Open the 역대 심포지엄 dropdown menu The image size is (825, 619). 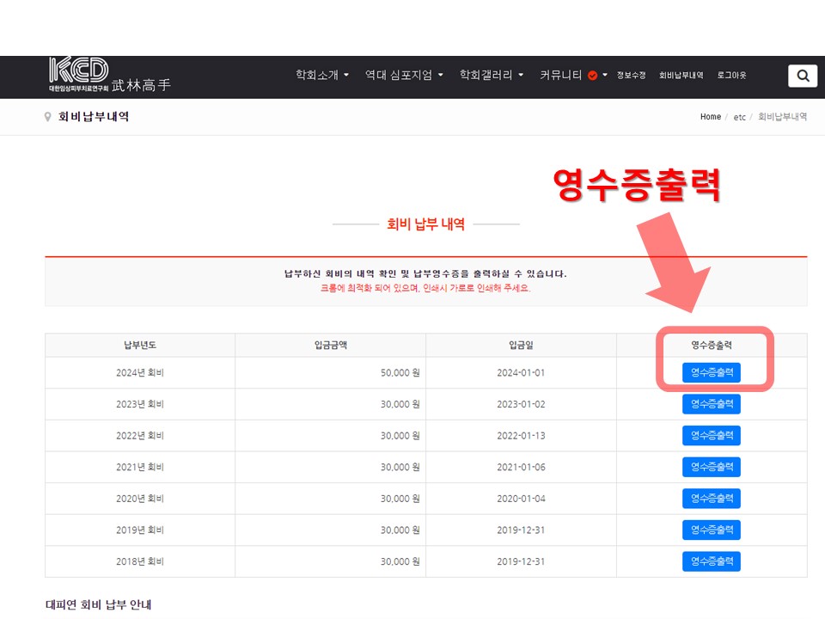[x=404, y=75]
